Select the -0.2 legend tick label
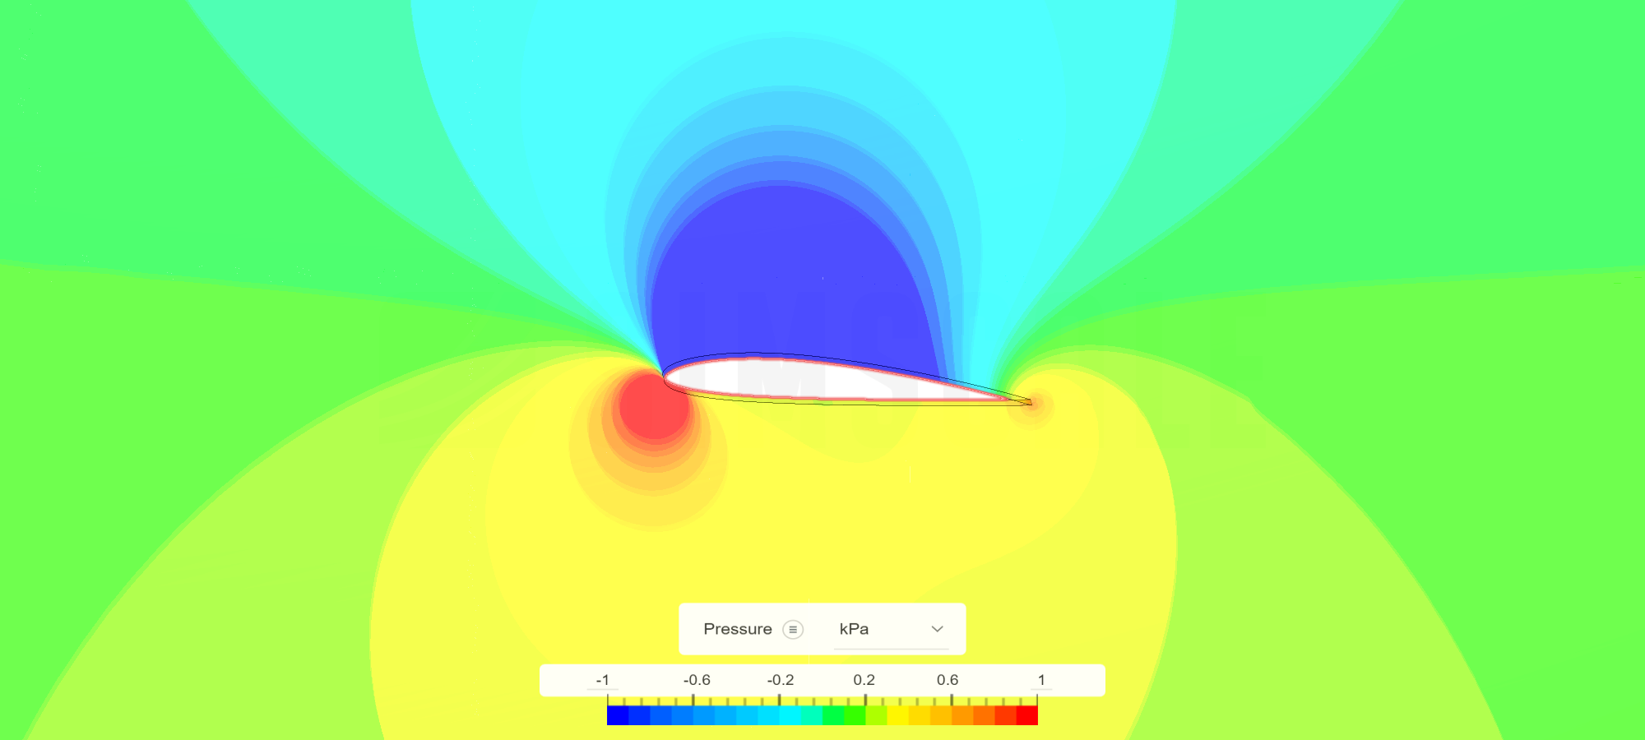This screenshot has width=1645, height=740. 781,680
